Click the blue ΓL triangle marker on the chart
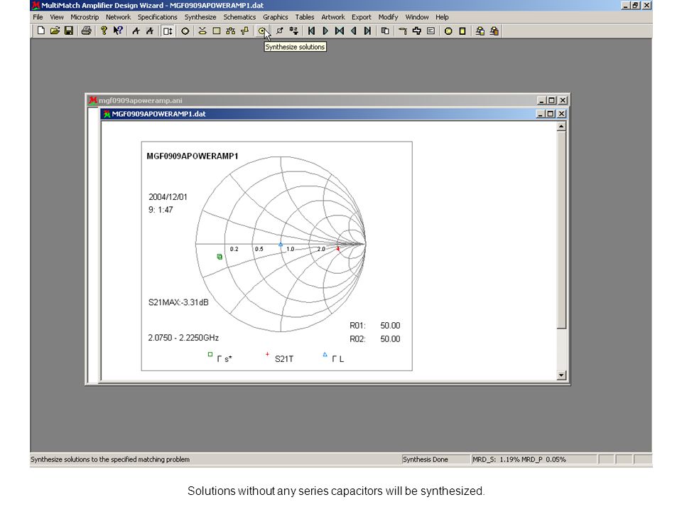The width and height of the screenshot is (682, 512). point(281,245)
